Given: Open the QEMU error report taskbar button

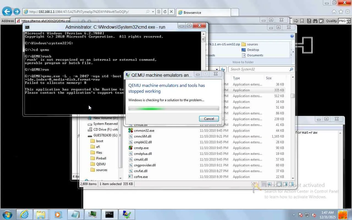Looking at the screenshot, I should tap(127, 214).
